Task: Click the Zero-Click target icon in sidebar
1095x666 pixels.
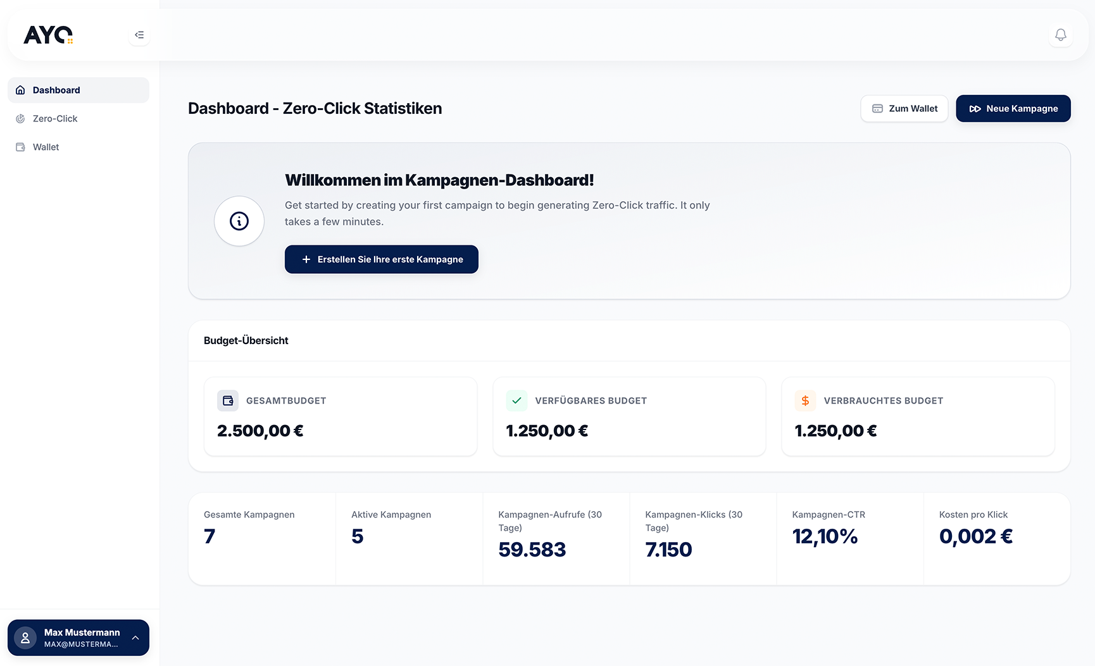Action: click(x=20, y=118)
